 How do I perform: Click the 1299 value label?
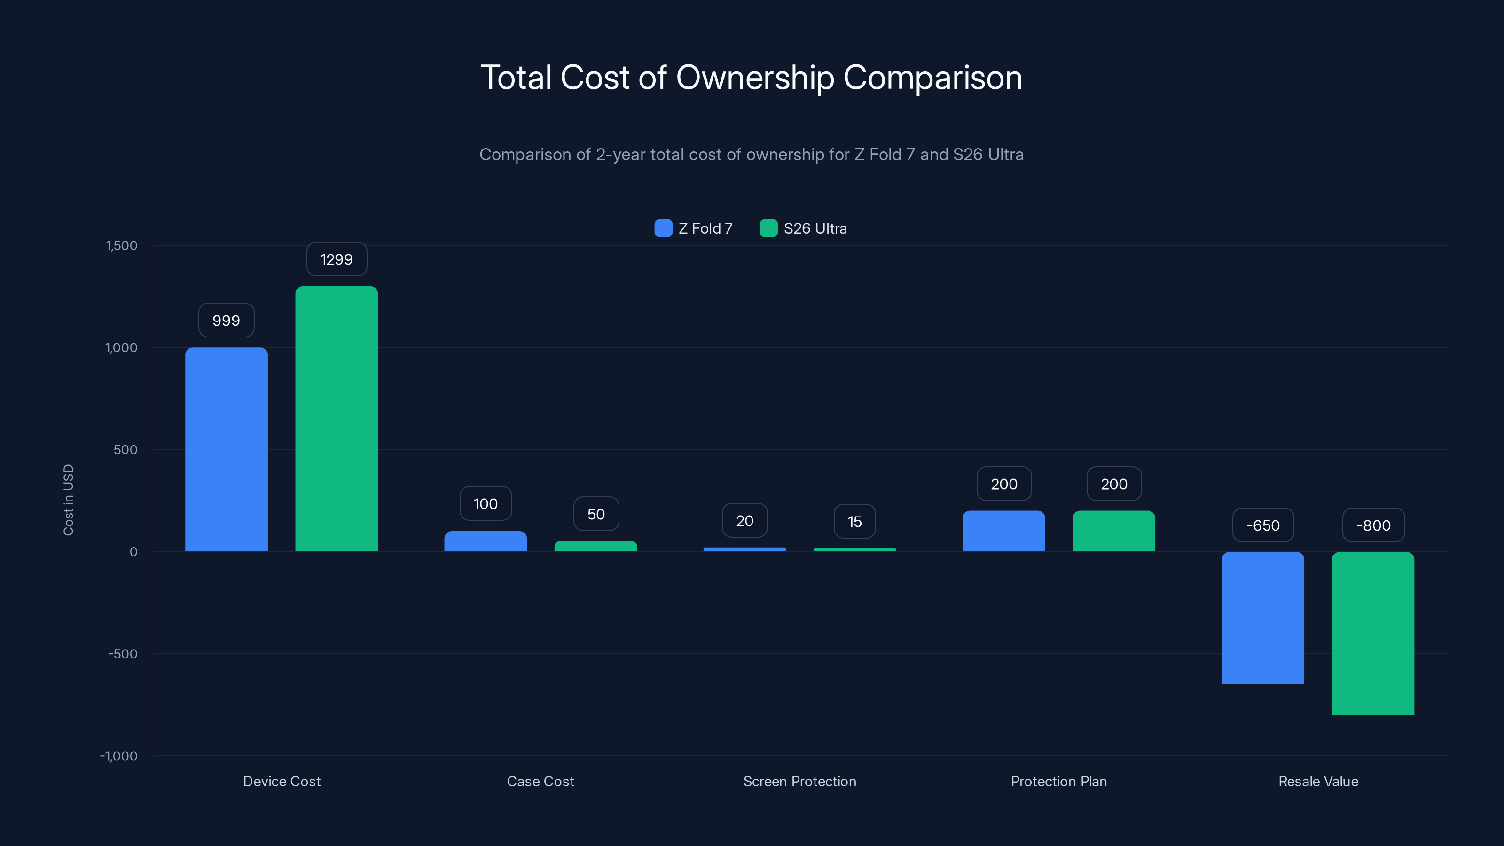pos(337,258)
